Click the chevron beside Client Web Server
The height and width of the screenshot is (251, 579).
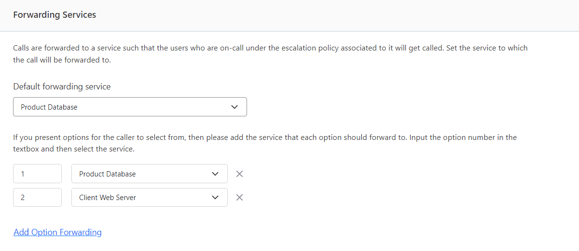pyautogui.click(x=215, y=198)
